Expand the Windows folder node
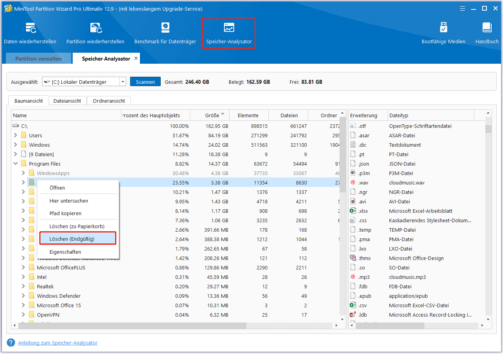Viewport: 503px width, 354px height. click(15, 145)
